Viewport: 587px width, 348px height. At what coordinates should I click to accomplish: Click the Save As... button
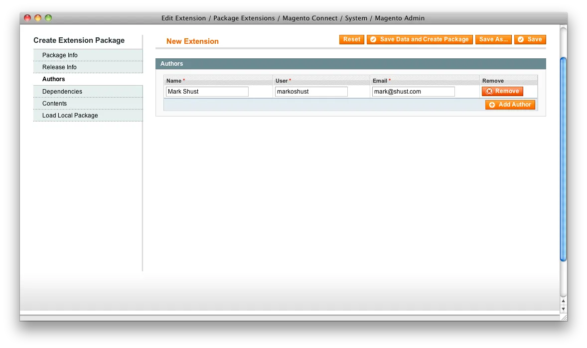493,39
